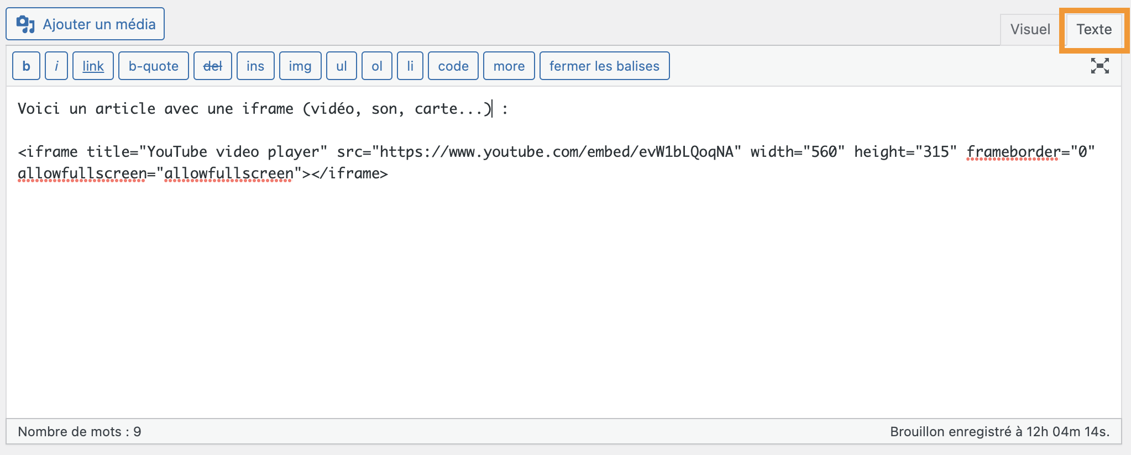
Task: Switch to the Visuel editor tab
Action: coord(1030,29)
